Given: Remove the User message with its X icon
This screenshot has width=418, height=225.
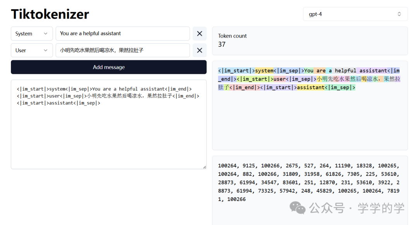Looking at the screenshot, I should tap(199, 50).
